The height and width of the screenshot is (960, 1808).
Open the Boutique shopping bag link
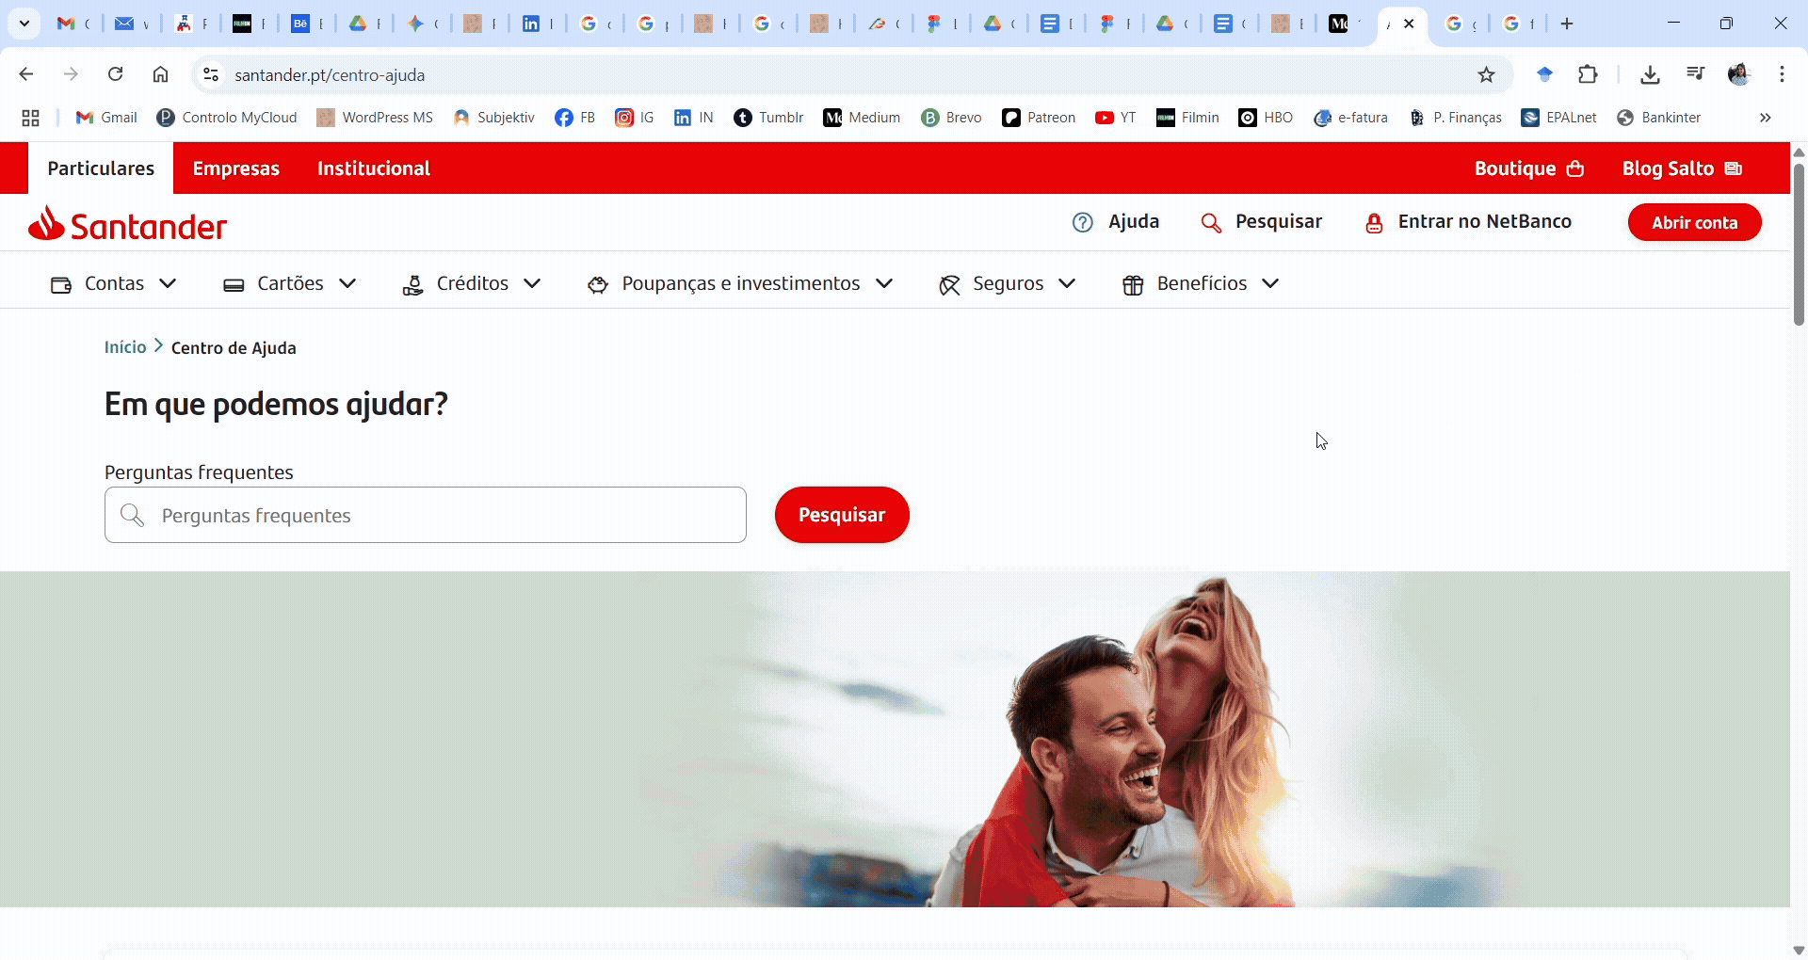point(1529,168)
